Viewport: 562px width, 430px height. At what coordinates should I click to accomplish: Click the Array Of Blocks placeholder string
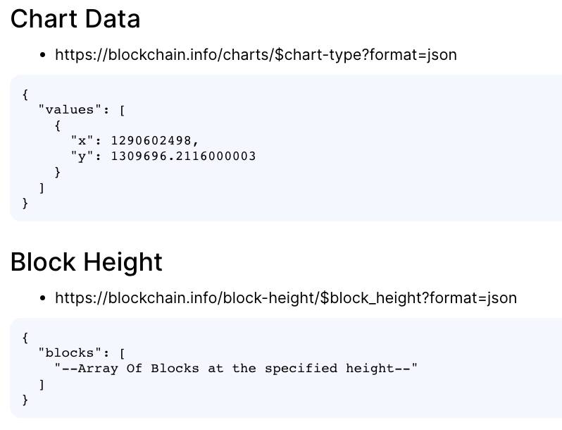[x=236, y=368]
